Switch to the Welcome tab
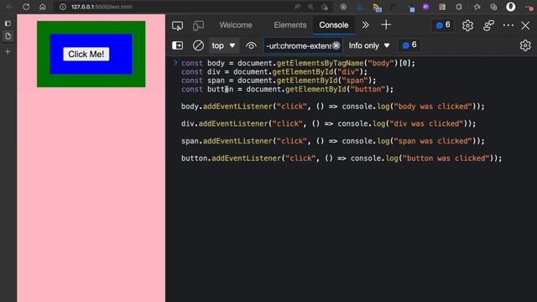The width and height of the screenshot is (537, 302). coord(236,25)
